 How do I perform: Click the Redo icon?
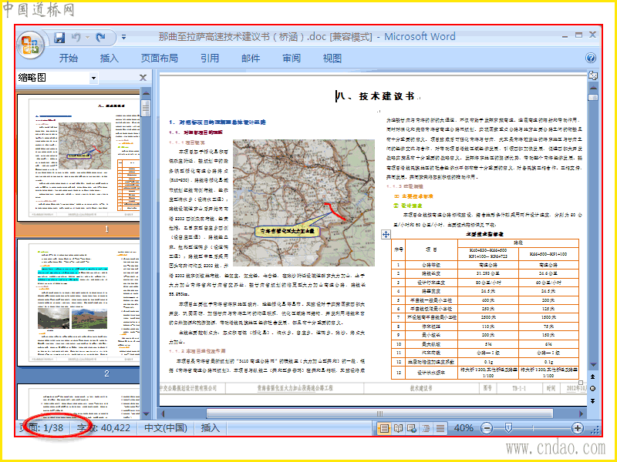pos(101,37)
